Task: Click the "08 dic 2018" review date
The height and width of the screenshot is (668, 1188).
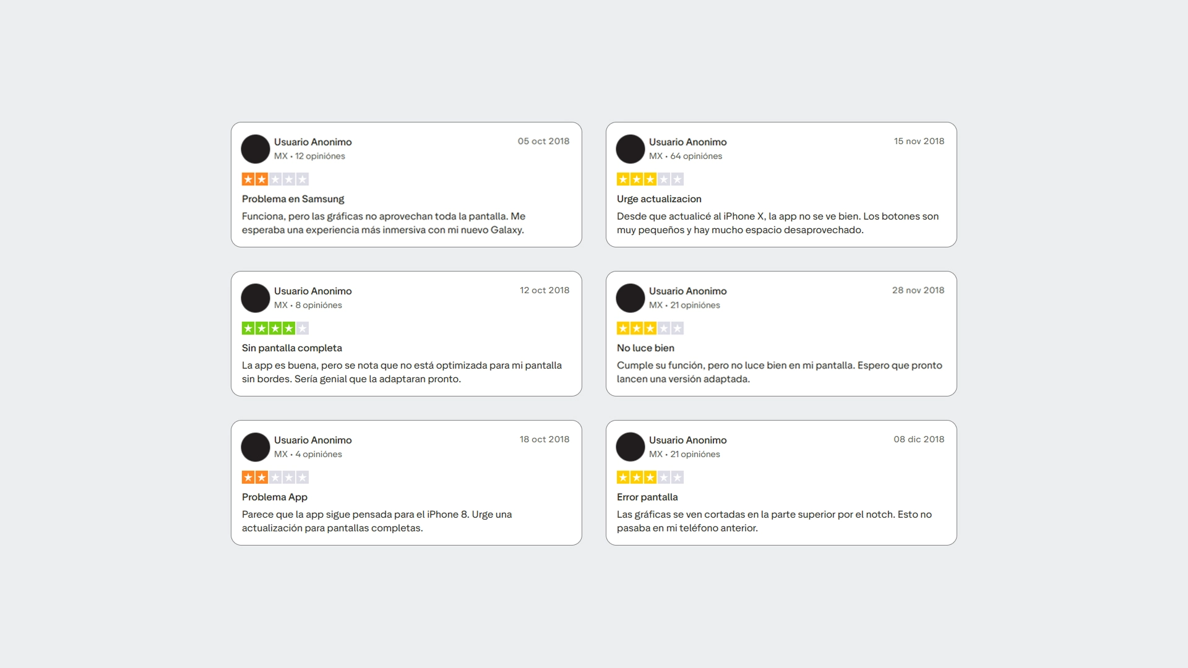Action: [x=918, y=439]
